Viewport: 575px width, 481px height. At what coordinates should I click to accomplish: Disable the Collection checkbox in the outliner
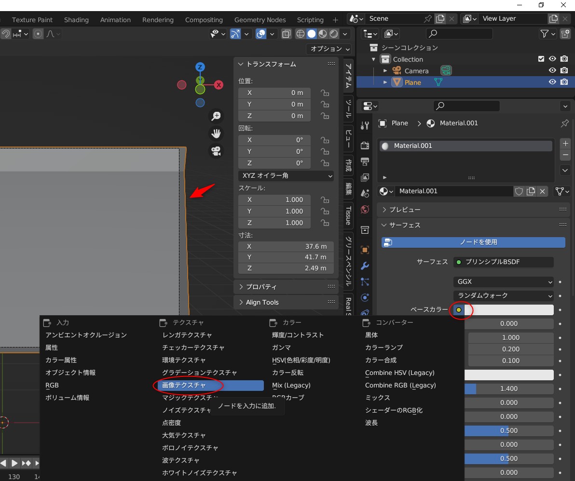pyautogui.click(x=541, y=59)
